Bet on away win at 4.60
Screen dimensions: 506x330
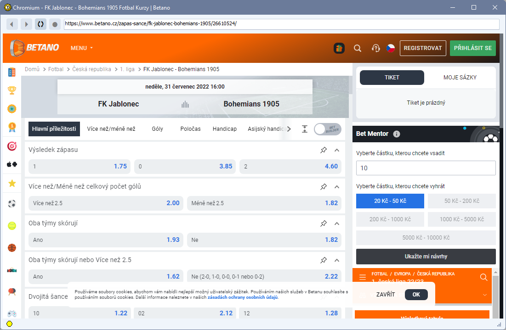pos(290,167)
